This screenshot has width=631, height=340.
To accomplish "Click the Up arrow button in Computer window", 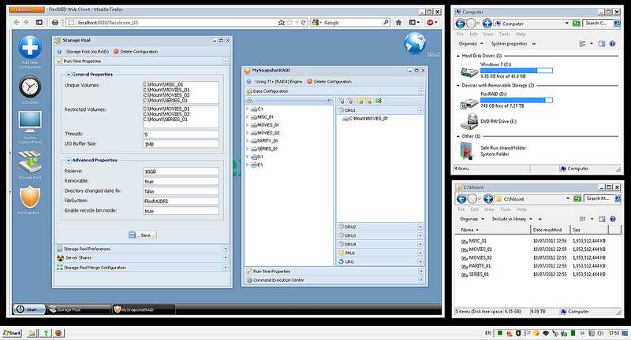I will (487, 24).
